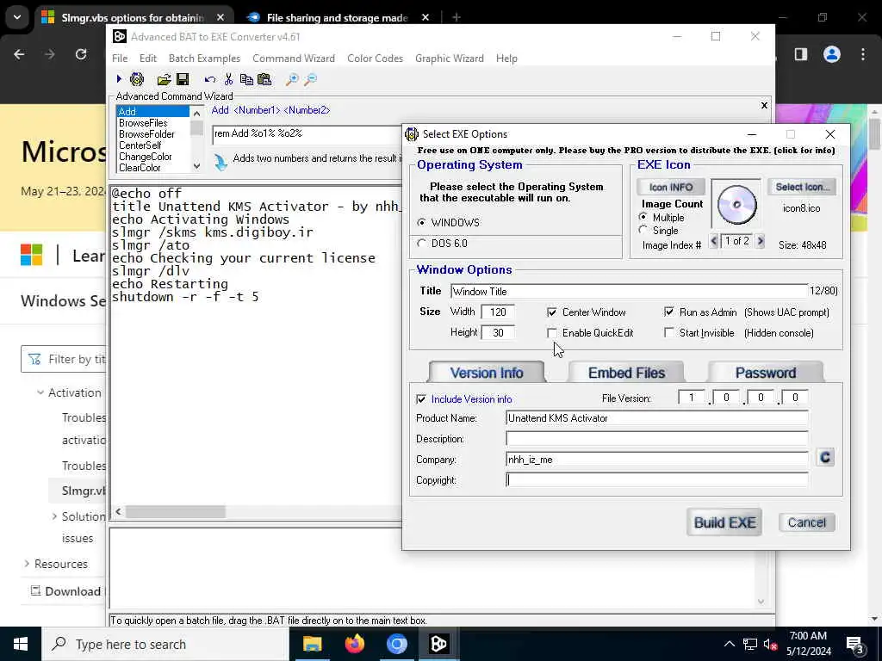Click the copyright symbol C button
882x661 pixels.
pos(825,458)
